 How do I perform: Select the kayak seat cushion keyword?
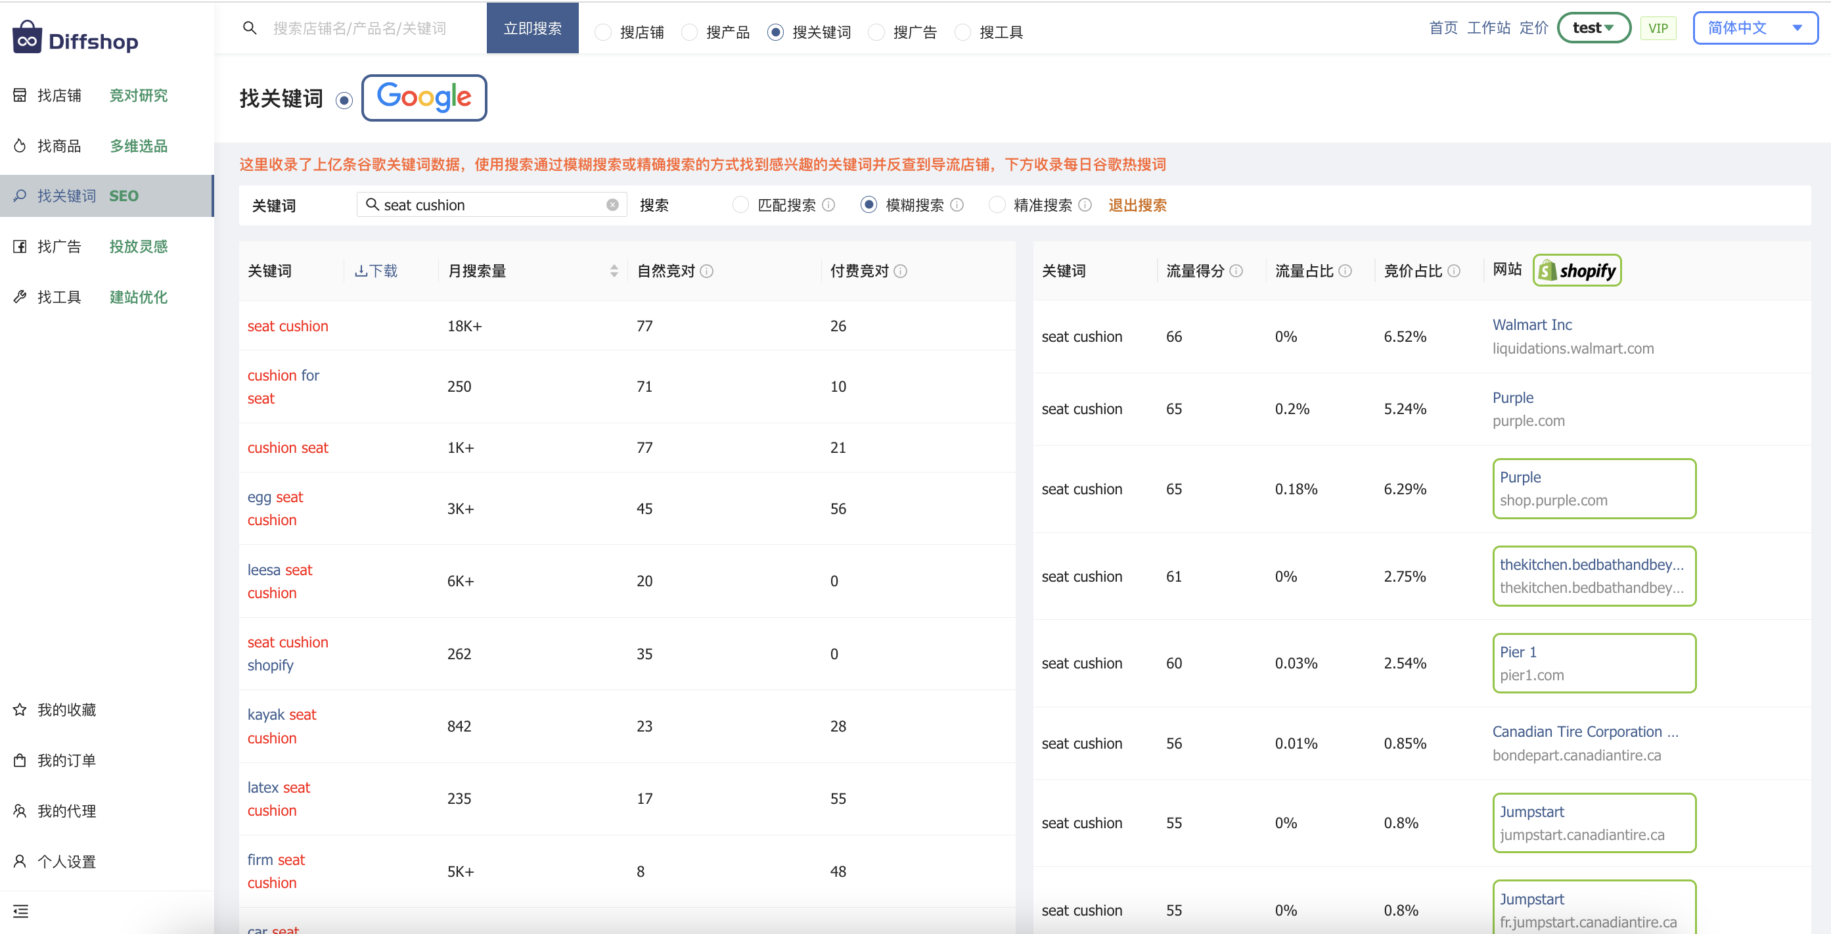(281, 726)
